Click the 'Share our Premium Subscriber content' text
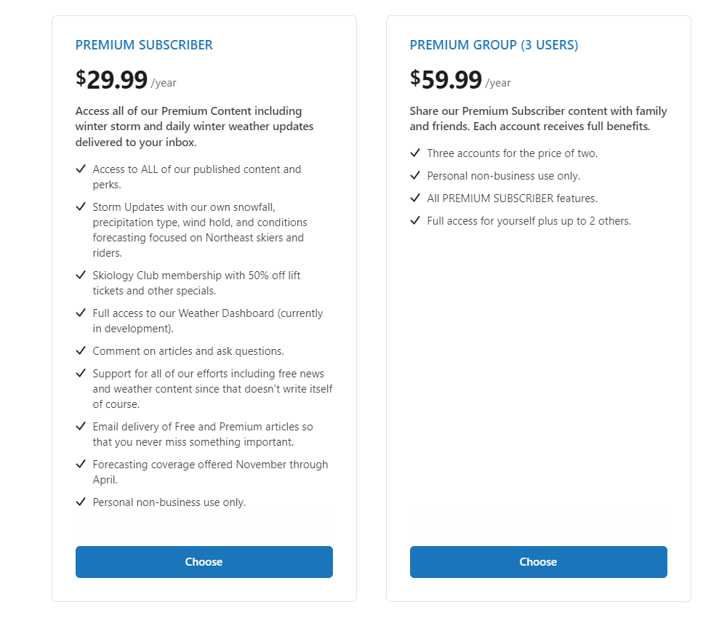The width and height of the screenshot is (727, 618). 538,119
